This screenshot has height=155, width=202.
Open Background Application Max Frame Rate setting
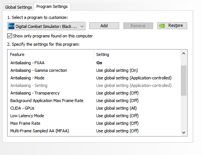(117, 101)
